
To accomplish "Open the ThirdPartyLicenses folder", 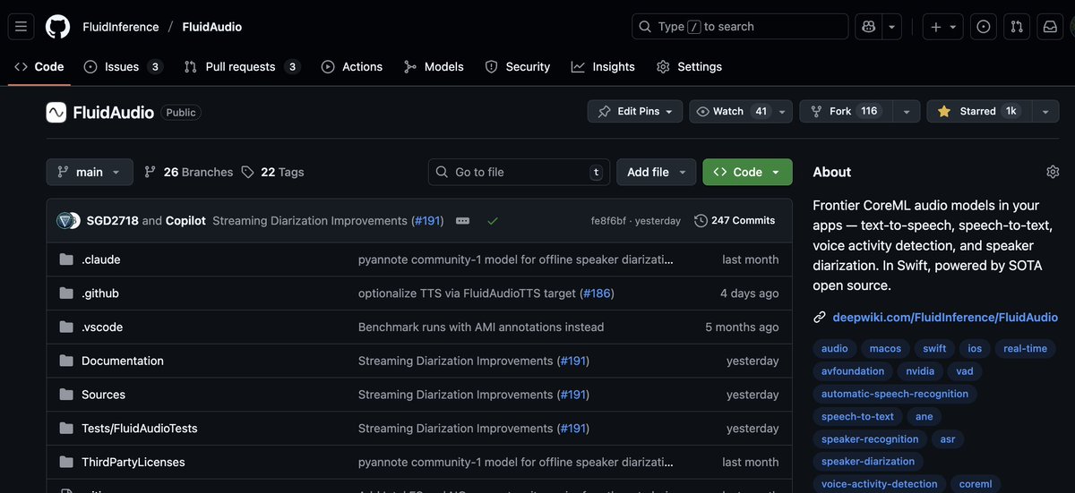I will pyautogui.click(x=133, y=462).
